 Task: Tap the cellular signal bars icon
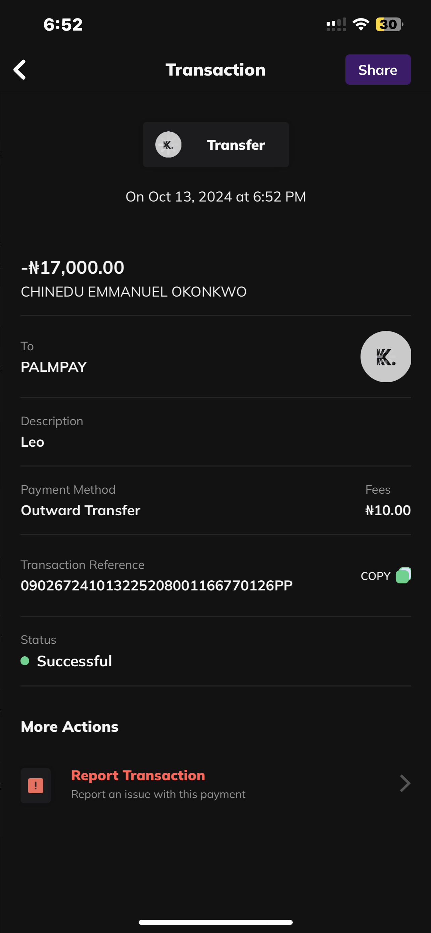(x=336, y=25)
